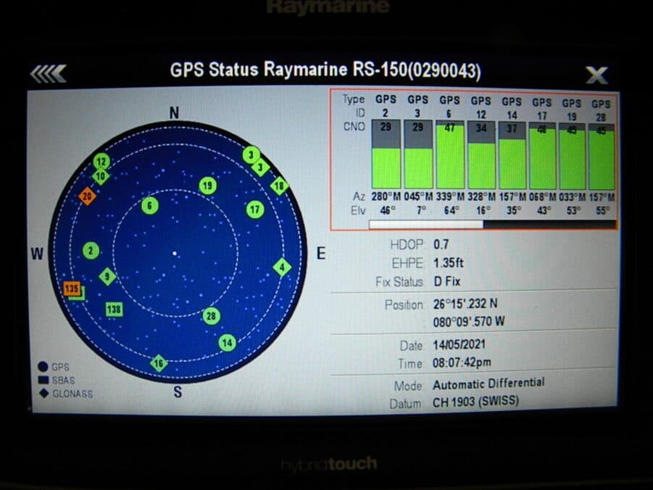
Task: Tap the SBAS square legend symbol
Action: point(43,380)
